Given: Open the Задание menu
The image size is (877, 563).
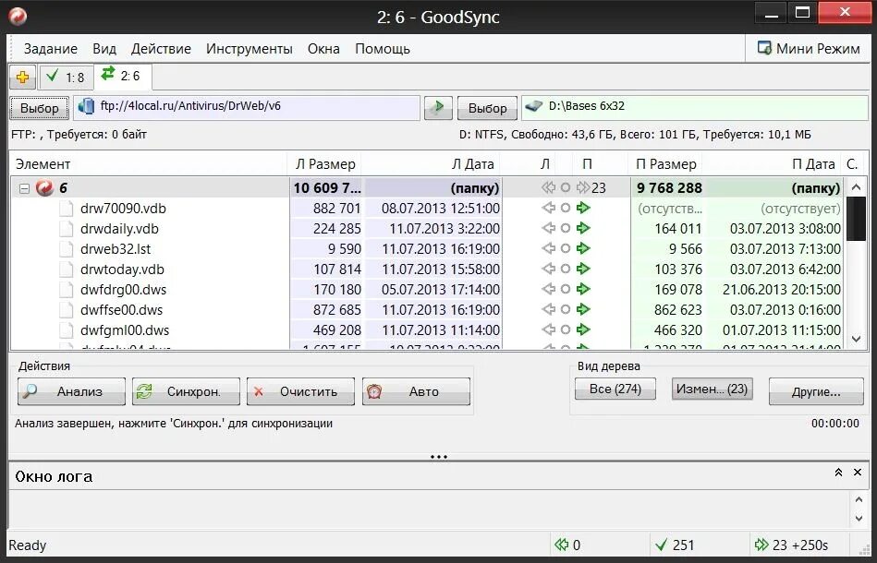Looking at the screenshot, I should click(x=50, y=49).
